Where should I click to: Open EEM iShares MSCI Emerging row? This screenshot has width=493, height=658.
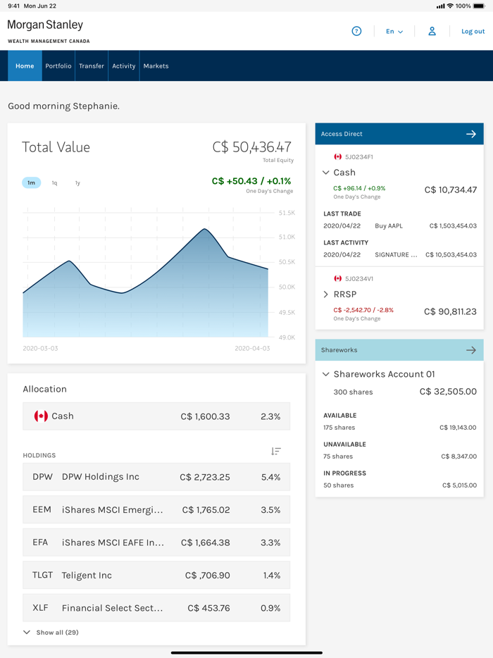click(x=156, y=510)
